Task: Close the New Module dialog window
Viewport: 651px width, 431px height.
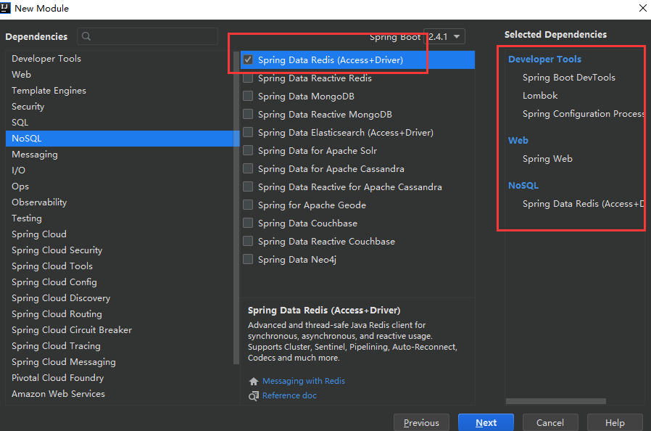Action: (x=642, y=8)
